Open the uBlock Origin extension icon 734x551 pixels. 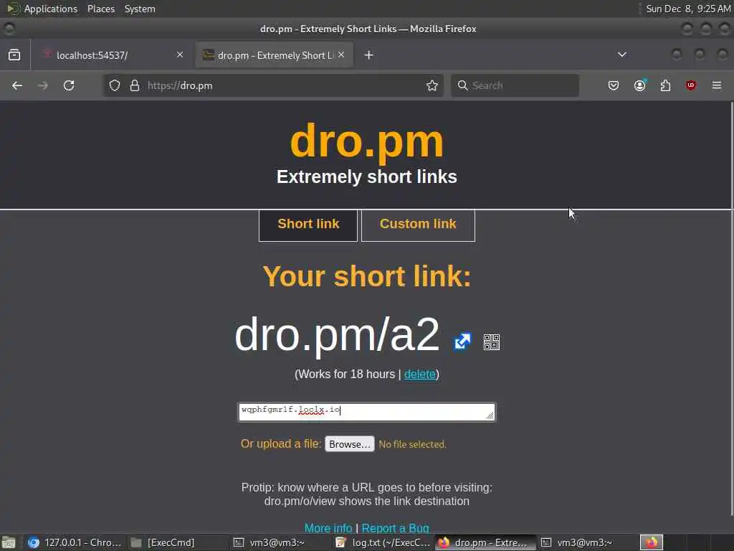pos(691,85)
